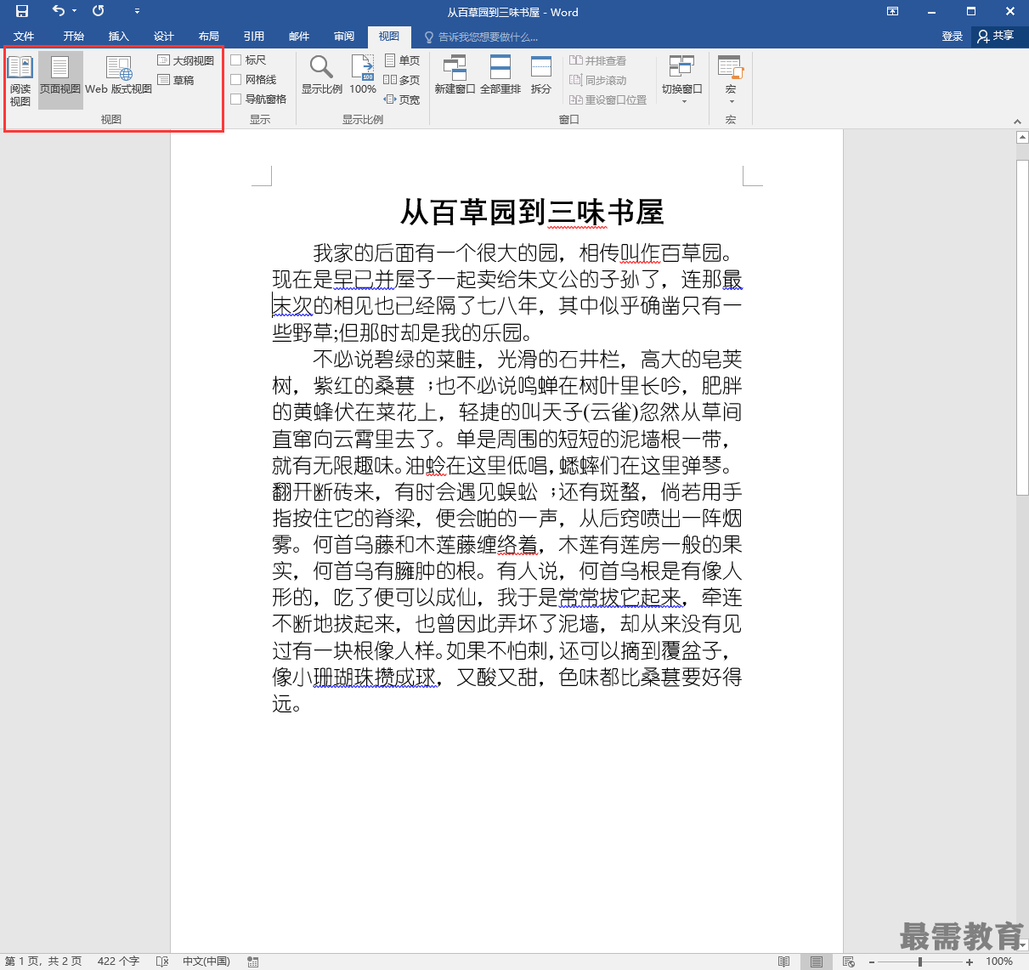This screenshot has width=1029, height=970.
Task: Open the 宏 macros dropdown
Action: 731,79
